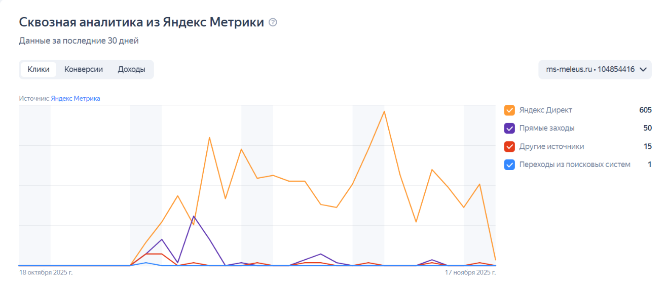Open the ms-meleus.ru counter dropdown
Screen dimensions: 667x288
pos(589,69)
